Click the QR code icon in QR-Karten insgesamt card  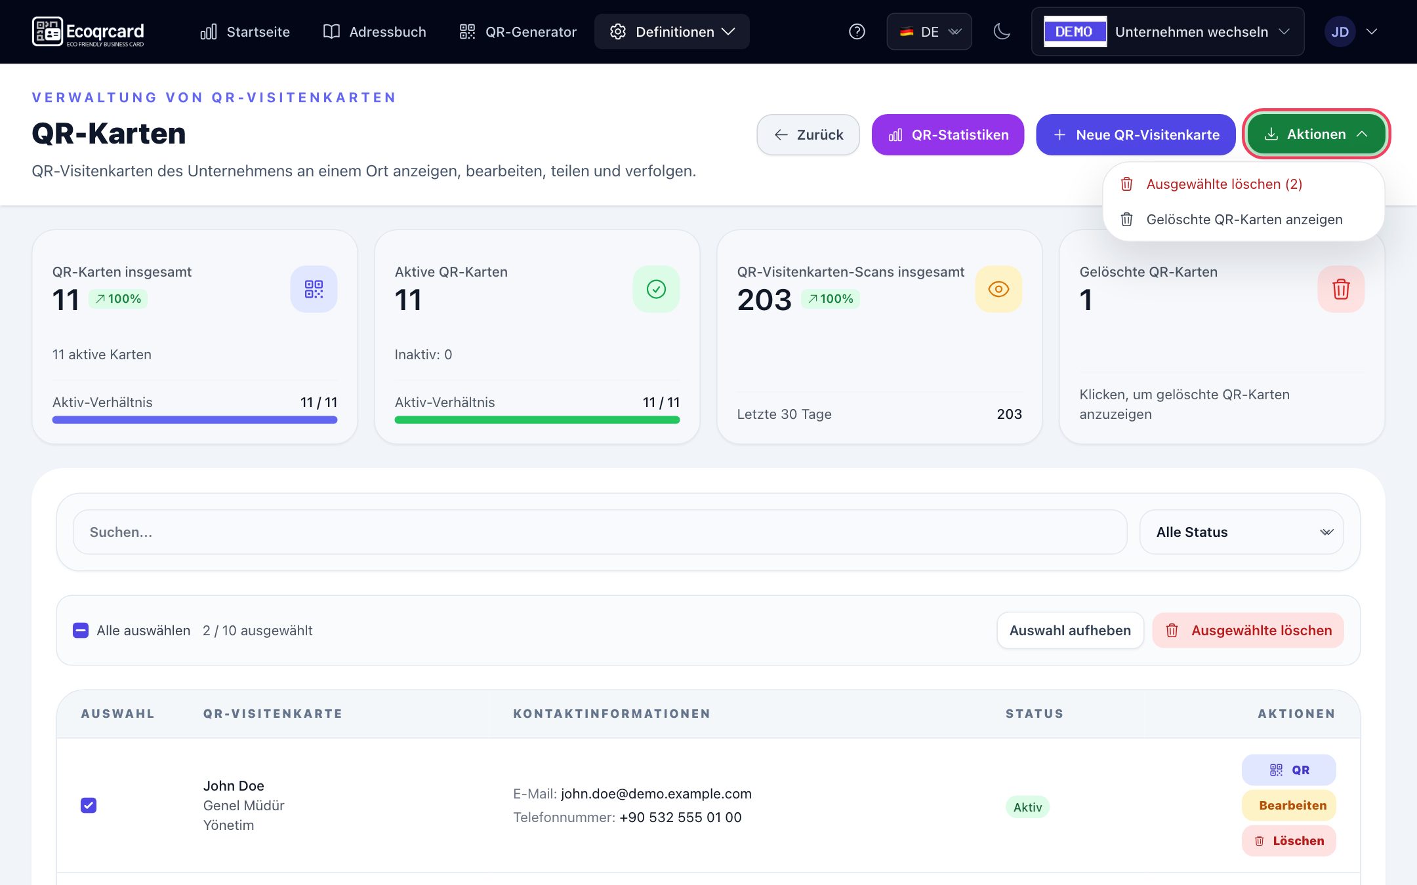click(314, 289)
